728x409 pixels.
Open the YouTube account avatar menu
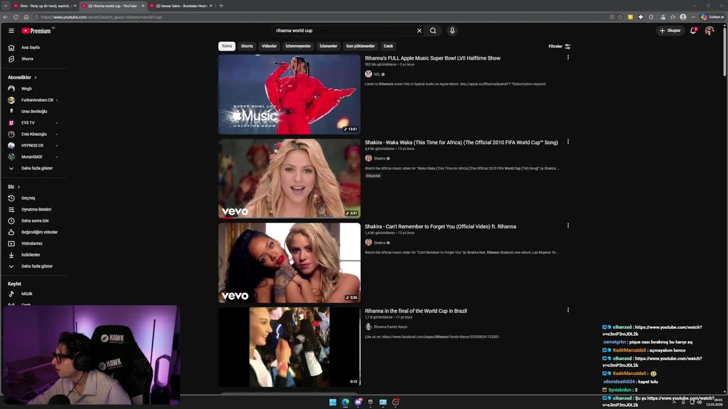[709, 31]
